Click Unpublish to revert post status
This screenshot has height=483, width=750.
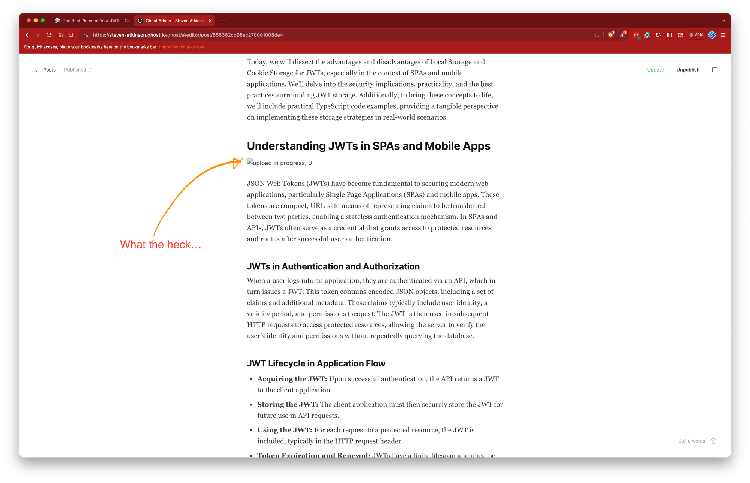[x=687, y=69]
